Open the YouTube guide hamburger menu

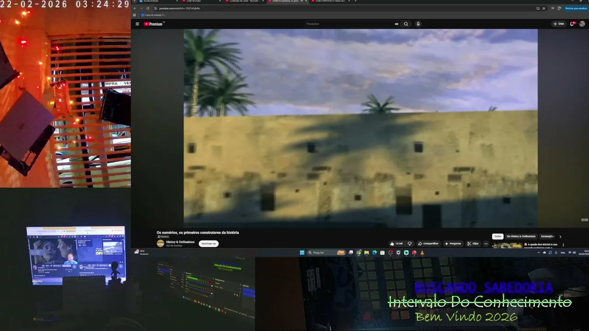pyautogui.click(x=137, y=24)
